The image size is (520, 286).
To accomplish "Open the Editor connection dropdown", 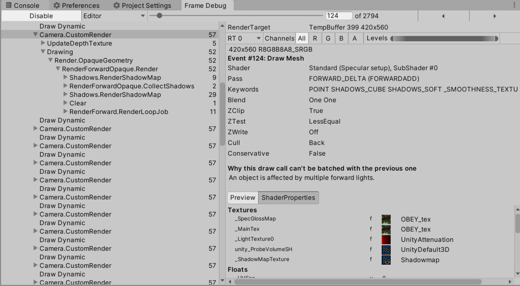I will tap(114, 16).
